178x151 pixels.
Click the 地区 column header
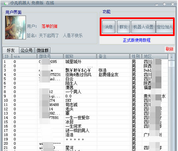tap(155, 56)
